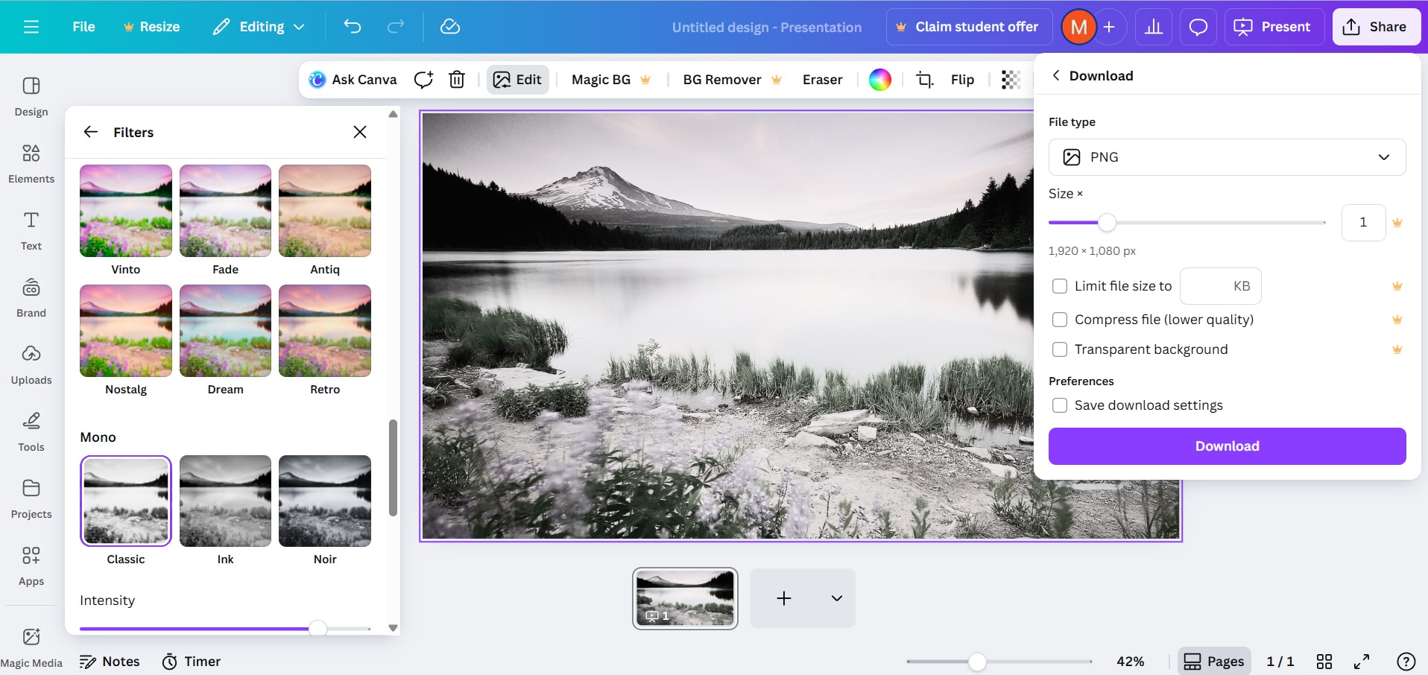The width and height of the screenshot is (1428, 675).
Task: Open the Resize menu
Action: pos(151,27)
